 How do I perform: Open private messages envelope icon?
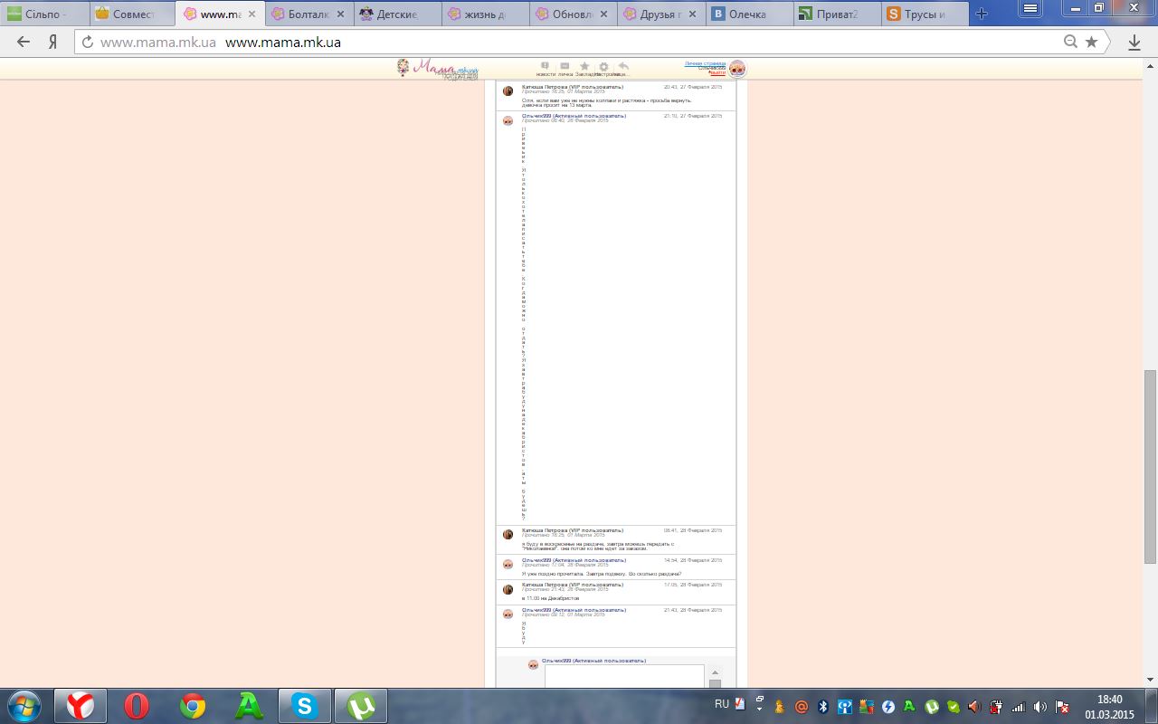tap(565, 67)
